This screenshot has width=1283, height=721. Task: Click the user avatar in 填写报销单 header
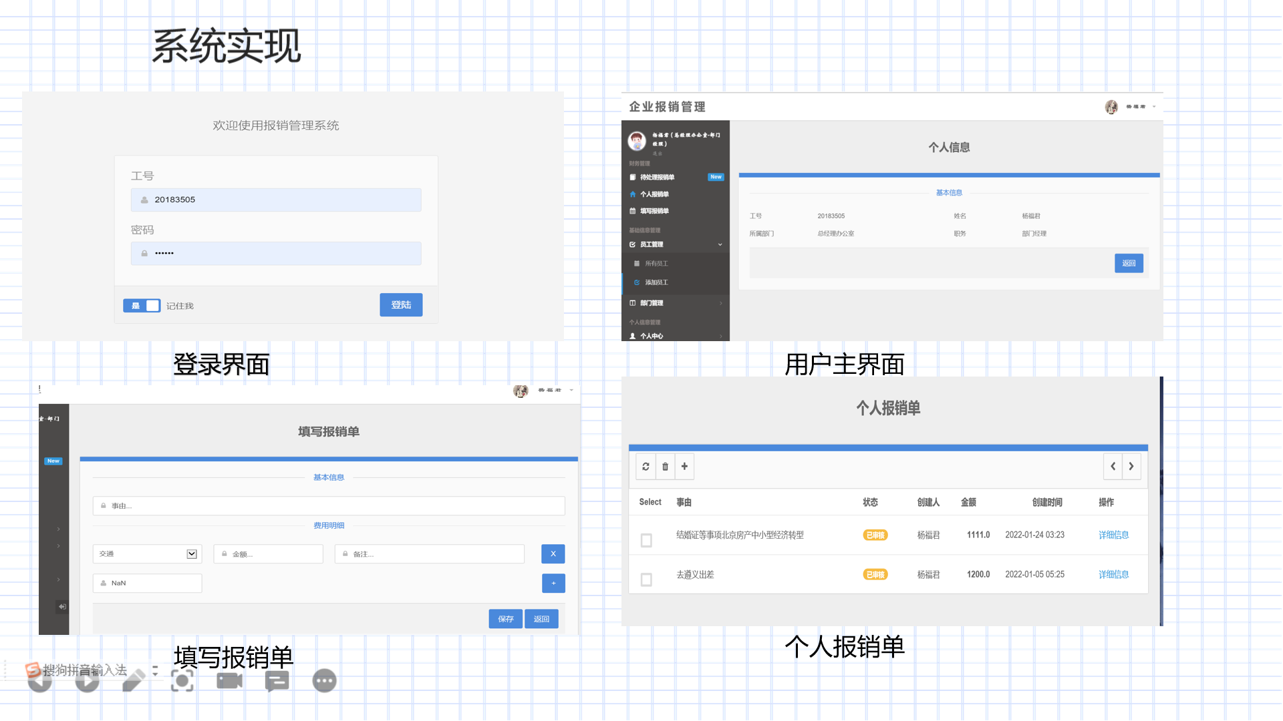[521, 391]
